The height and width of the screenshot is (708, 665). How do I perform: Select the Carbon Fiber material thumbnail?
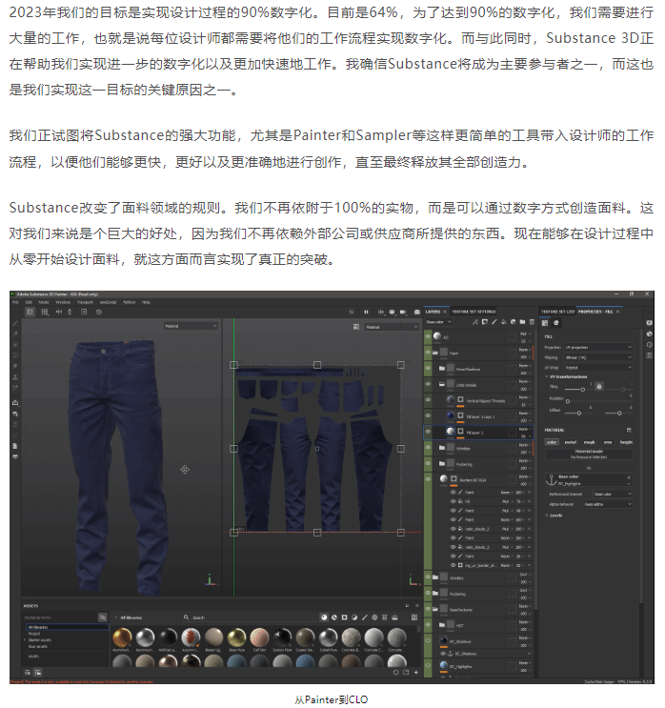[x=282, y=639]
